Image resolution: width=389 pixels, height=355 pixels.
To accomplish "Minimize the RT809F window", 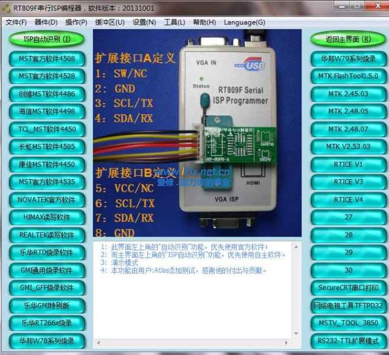I will pyautogui.click(x=342, y=5).
